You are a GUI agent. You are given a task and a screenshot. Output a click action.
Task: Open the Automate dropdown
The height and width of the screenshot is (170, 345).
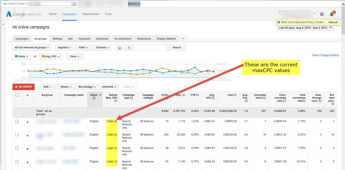(109, 87)
